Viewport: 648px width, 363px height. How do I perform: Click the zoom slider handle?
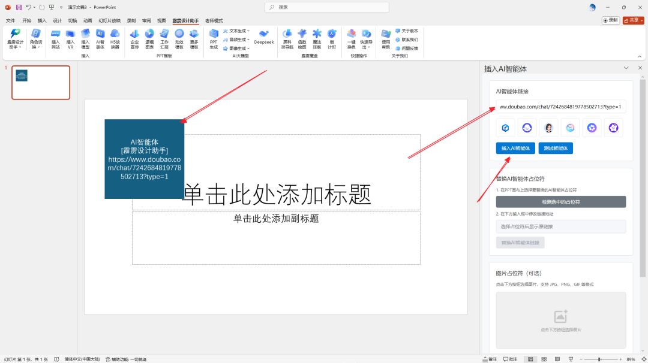click(599, 359)
